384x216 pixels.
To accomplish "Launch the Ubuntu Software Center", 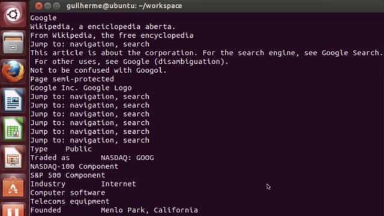I will click(x=13, y=187).
